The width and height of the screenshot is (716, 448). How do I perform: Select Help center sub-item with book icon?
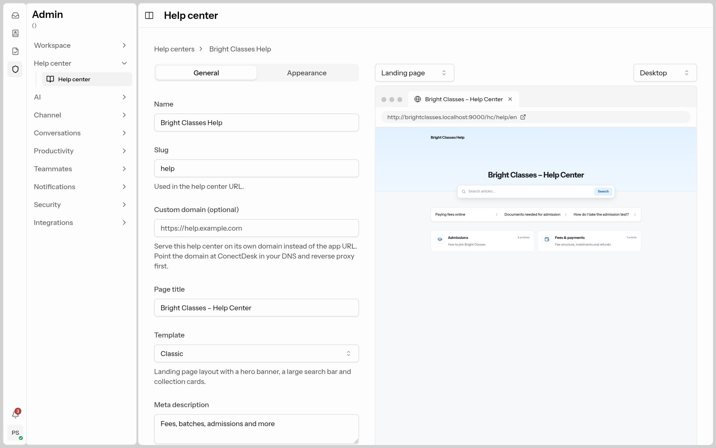pyautogui.click(x=87, y=79)
